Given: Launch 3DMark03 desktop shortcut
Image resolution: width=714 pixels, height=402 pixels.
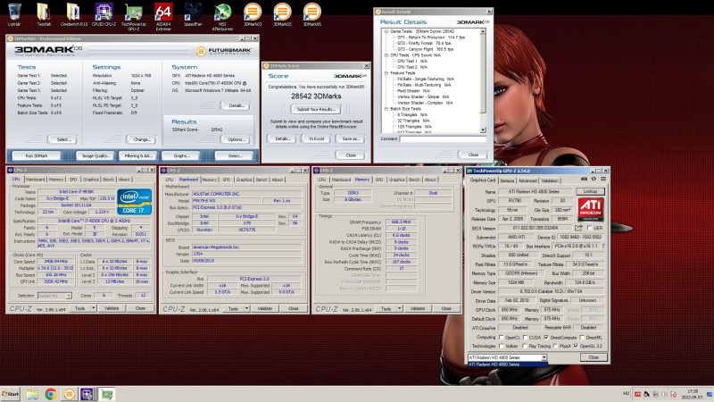Looking at the screenshot, I should point(253,14).
